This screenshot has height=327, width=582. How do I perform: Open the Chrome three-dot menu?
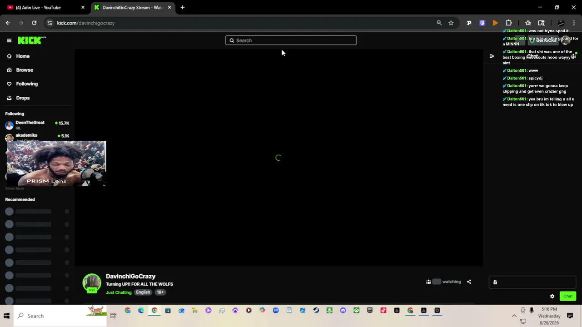point(574,23)
